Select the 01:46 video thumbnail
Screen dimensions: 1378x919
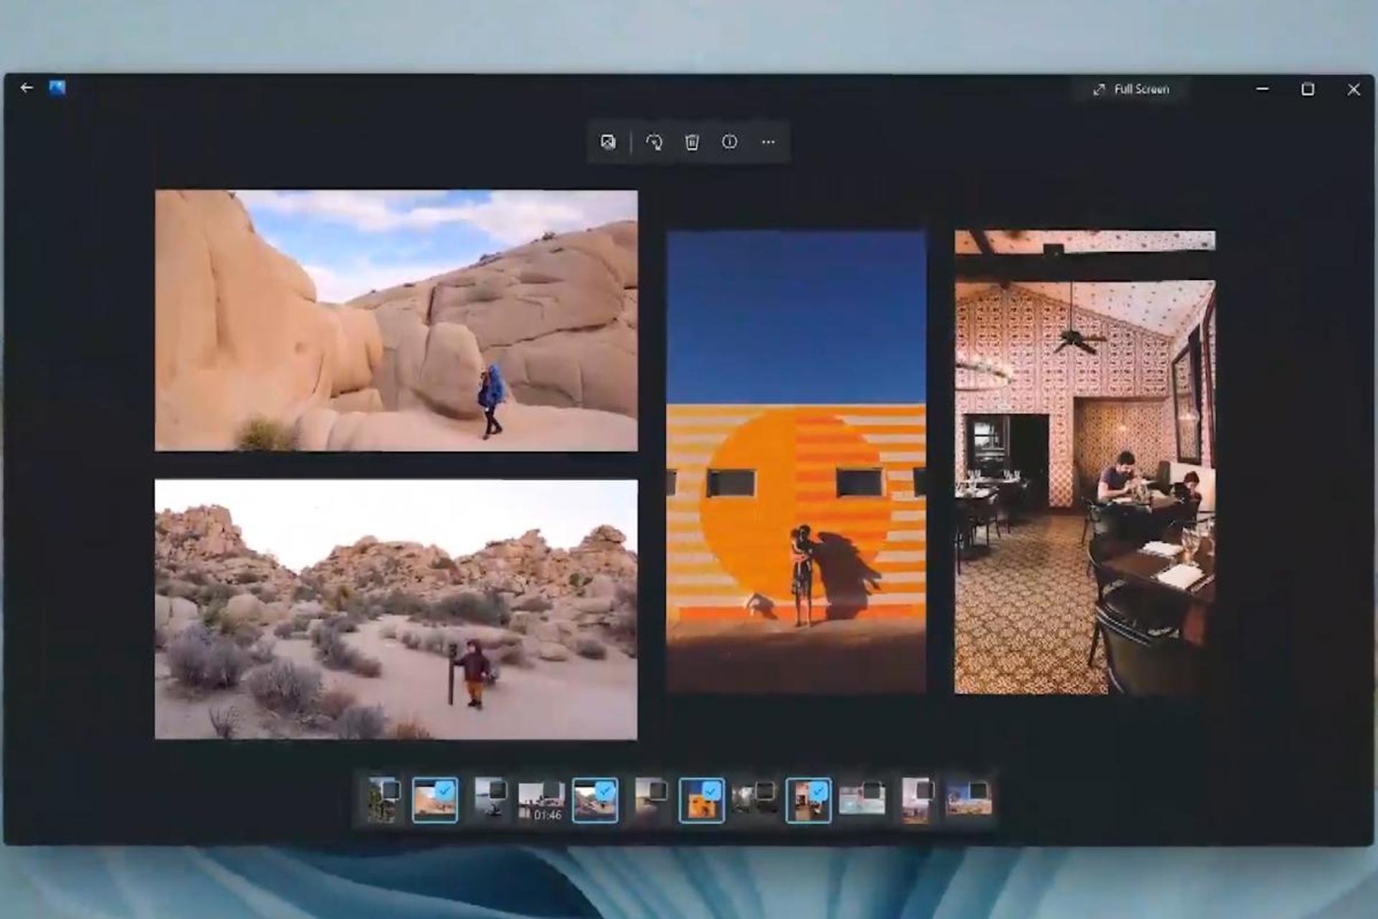[541, 801]
